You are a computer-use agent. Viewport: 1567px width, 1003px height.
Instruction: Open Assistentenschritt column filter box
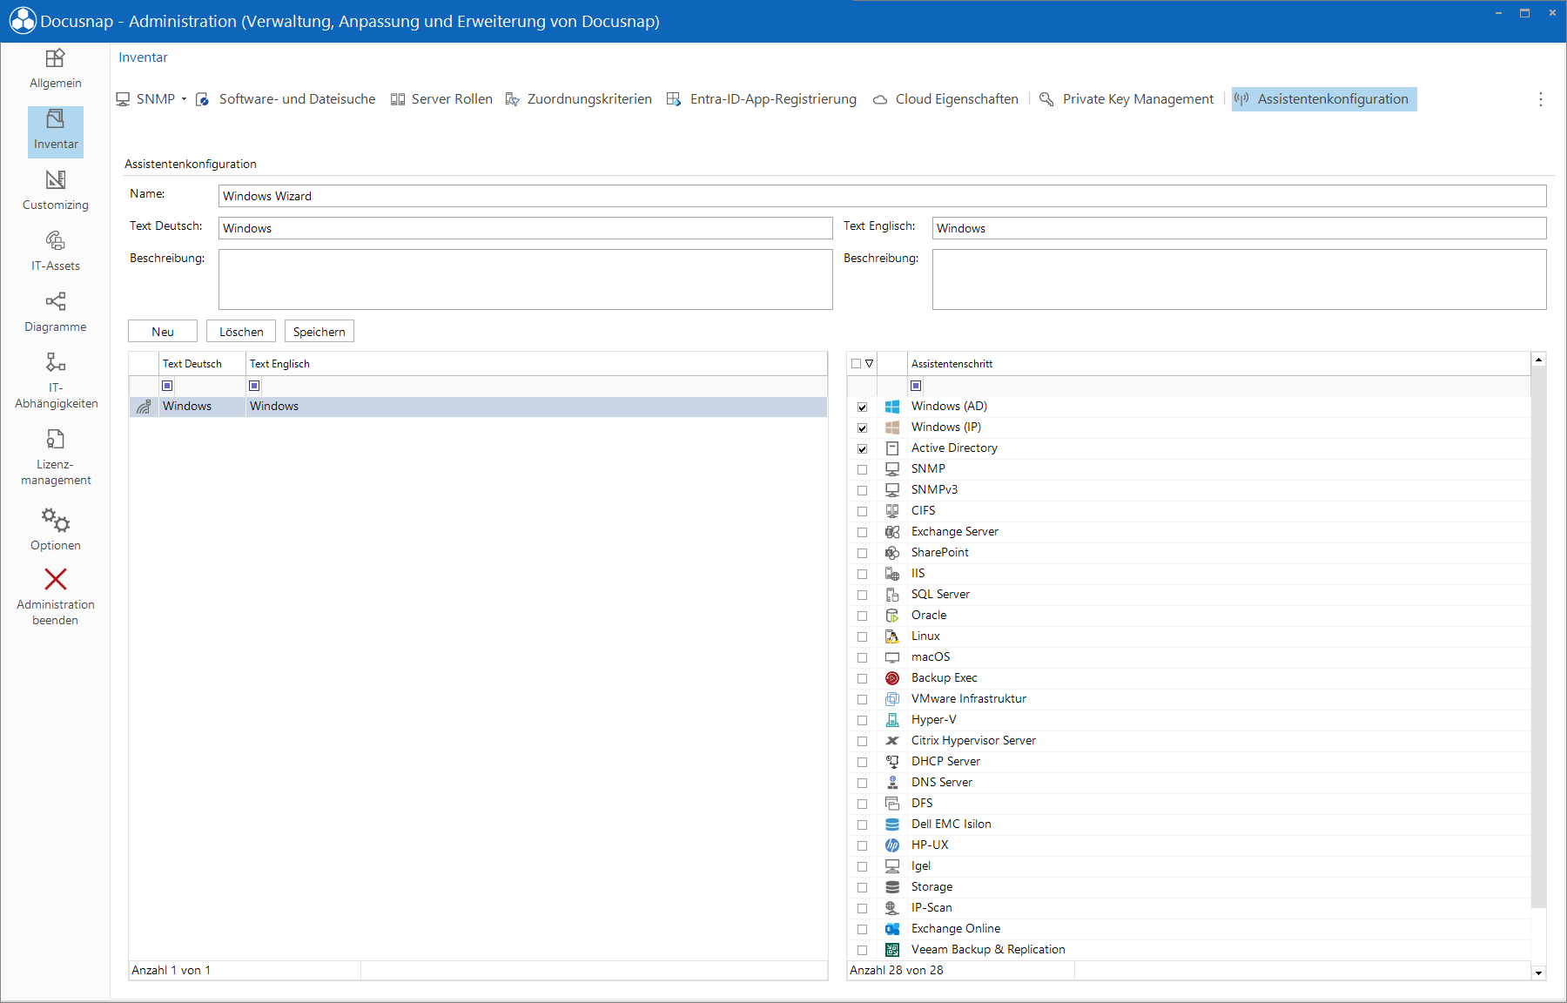click(916, 386)
